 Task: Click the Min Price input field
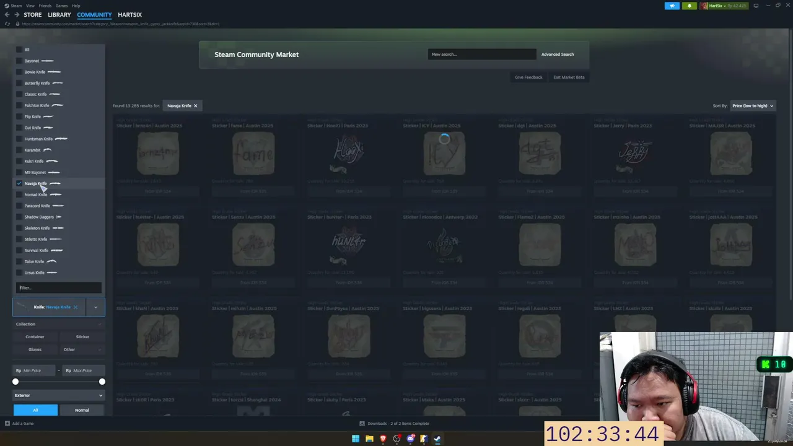35,370
